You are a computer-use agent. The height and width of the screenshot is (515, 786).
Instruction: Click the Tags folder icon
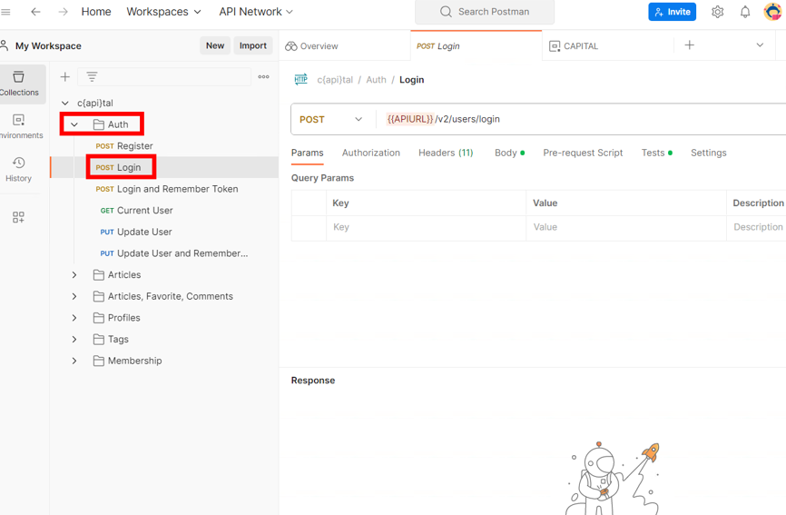point(99,340)
